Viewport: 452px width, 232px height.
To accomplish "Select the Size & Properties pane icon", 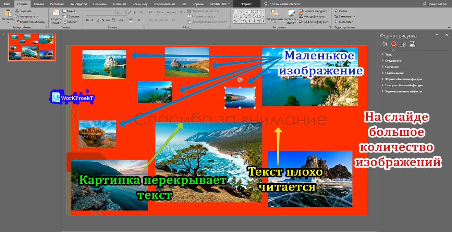I will 403,44.
